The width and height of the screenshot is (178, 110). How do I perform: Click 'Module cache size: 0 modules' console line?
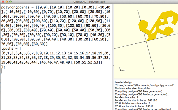[x=133, y=88]
